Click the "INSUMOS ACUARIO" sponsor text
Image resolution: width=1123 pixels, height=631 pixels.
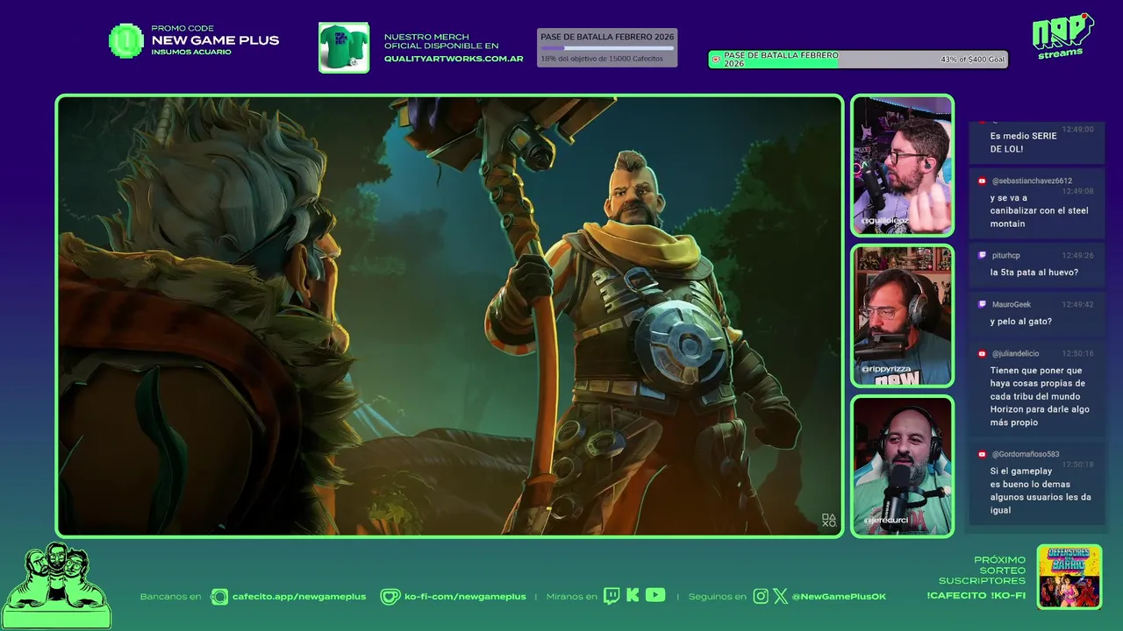(191, 52)
